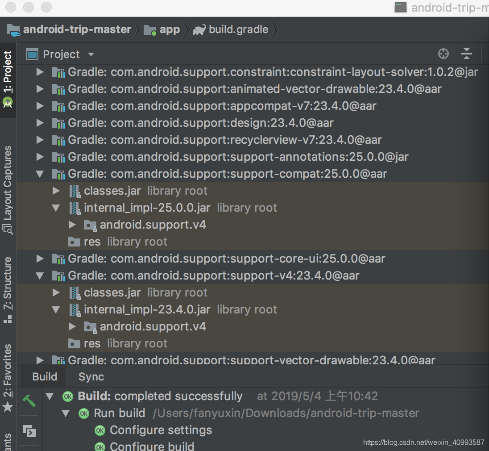The image size is (489, 451).
Task: Click the app module breadcrumb
Action: coord(162,29)
